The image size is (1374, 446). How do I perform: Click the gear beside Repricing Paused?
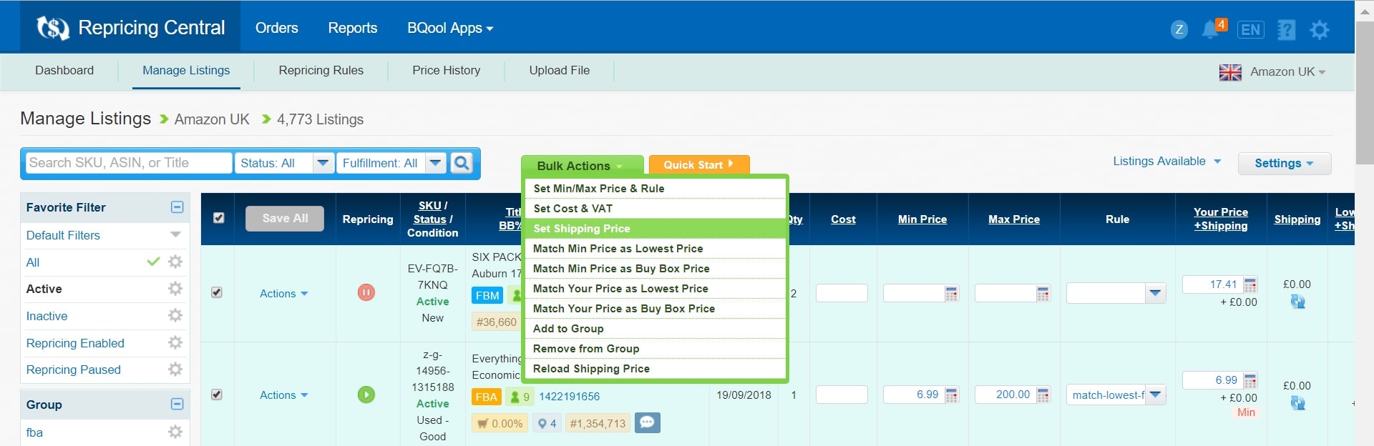(x=175, y=370)
